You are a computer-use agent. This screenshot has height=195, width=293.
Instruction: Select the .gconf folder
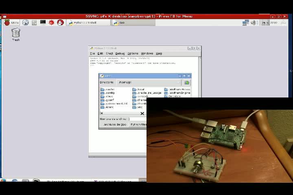107,100
